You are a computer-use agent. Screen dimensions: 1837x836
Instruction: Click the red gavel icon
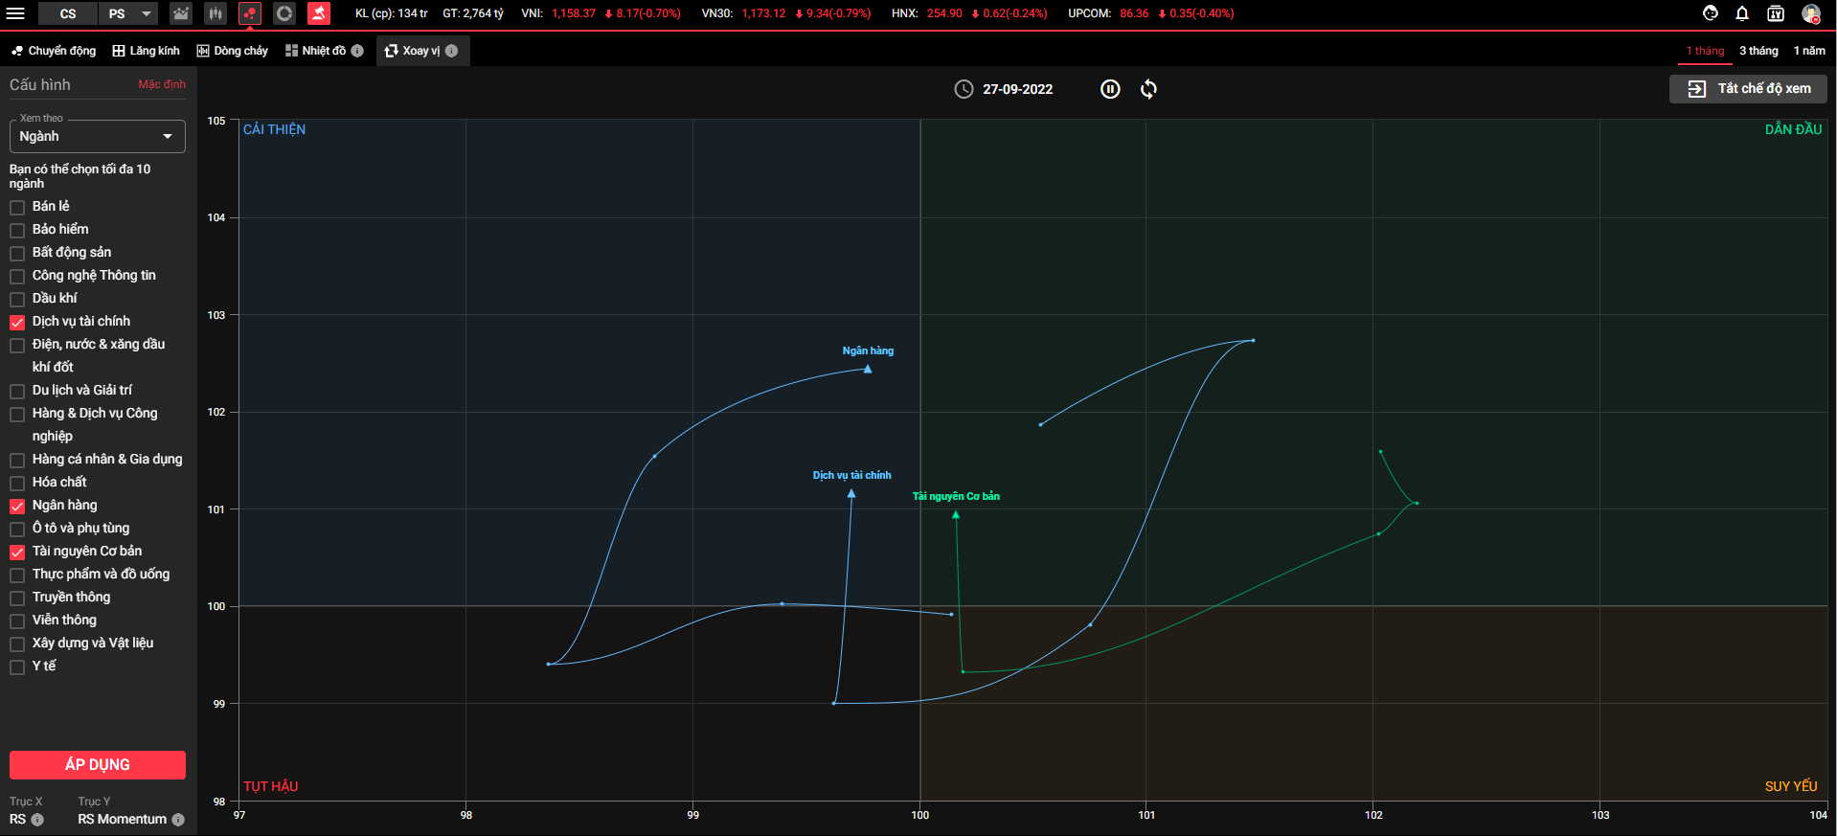319,13
